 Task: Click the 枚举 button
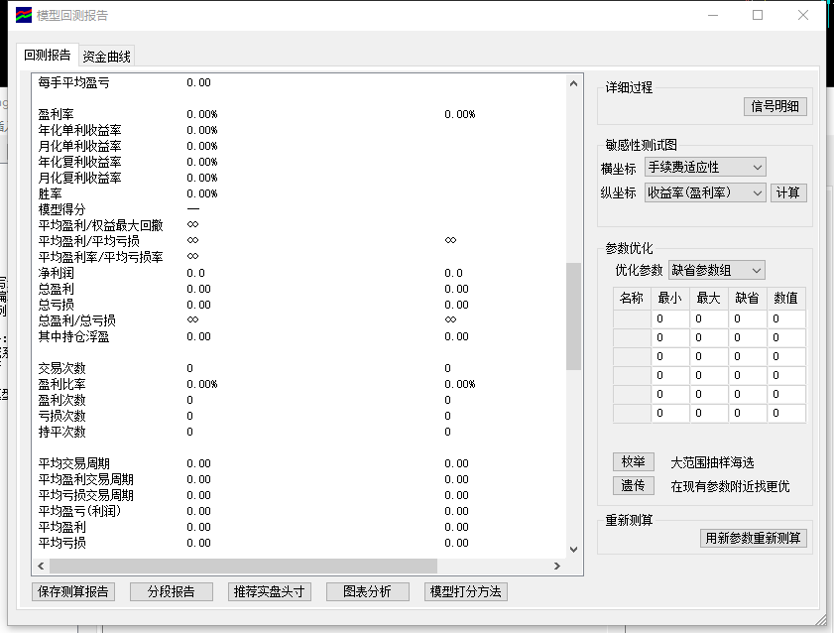633,462
